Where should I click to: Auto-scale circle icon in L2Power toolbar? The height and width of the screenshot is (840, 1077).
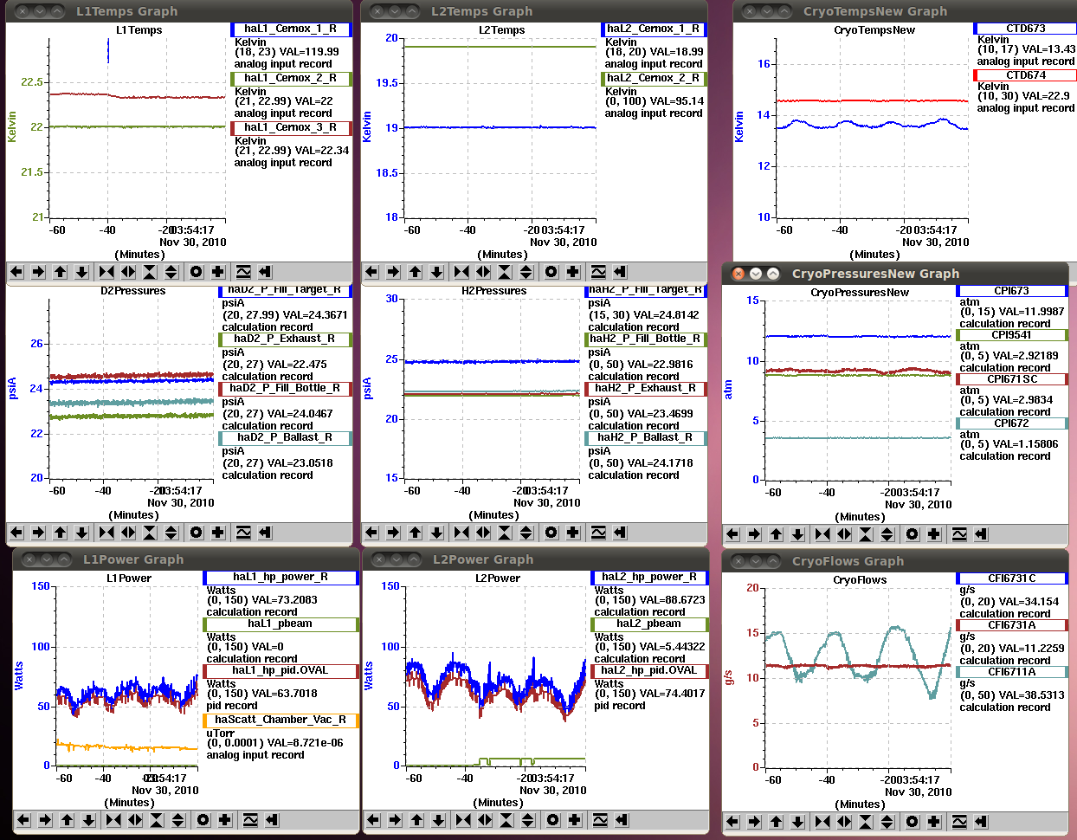553,820
